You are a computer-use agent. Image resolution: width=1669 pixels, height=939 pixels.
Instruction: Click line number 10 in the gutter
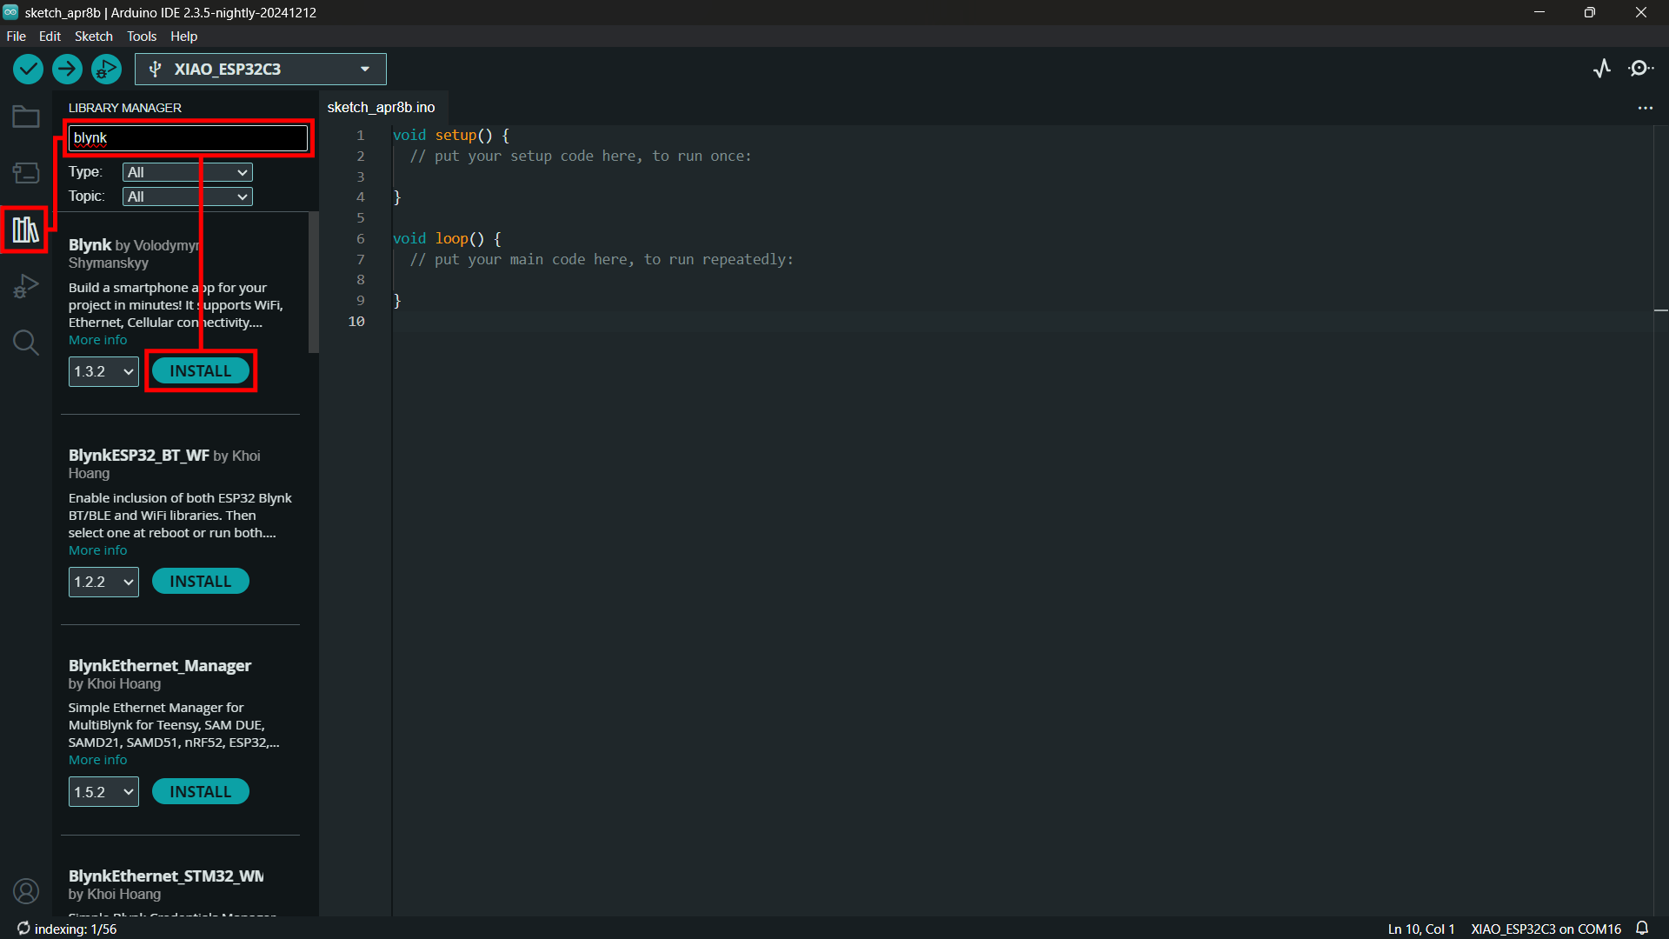click(x=356, y=322)
